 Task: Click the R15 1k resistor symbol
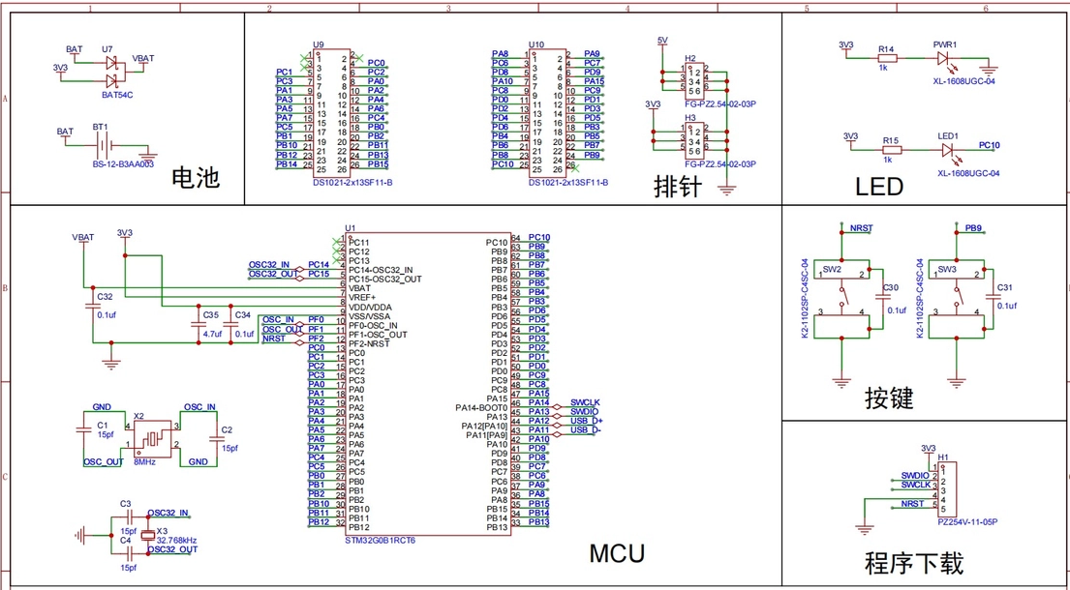pyautogui.click(x=892, y=150)
